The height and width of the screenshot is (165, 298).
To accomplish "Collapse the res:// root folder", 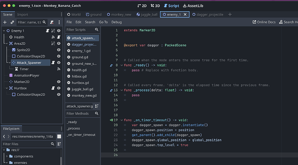I will pos(4,150).
